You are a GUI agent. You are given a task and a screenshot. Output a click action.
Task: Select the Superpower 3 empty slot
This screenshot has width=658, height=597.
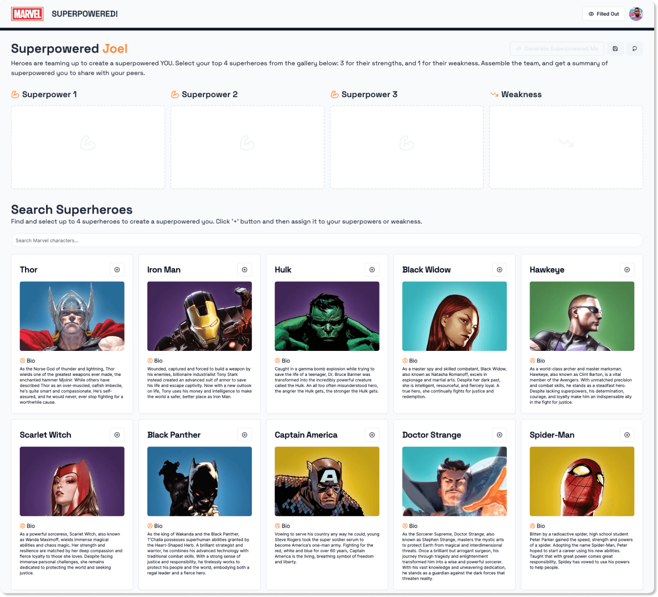pyautogui.click(x=407, y=147)
